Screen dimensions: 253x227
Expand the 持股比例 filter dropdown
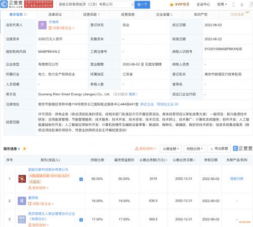194,149
